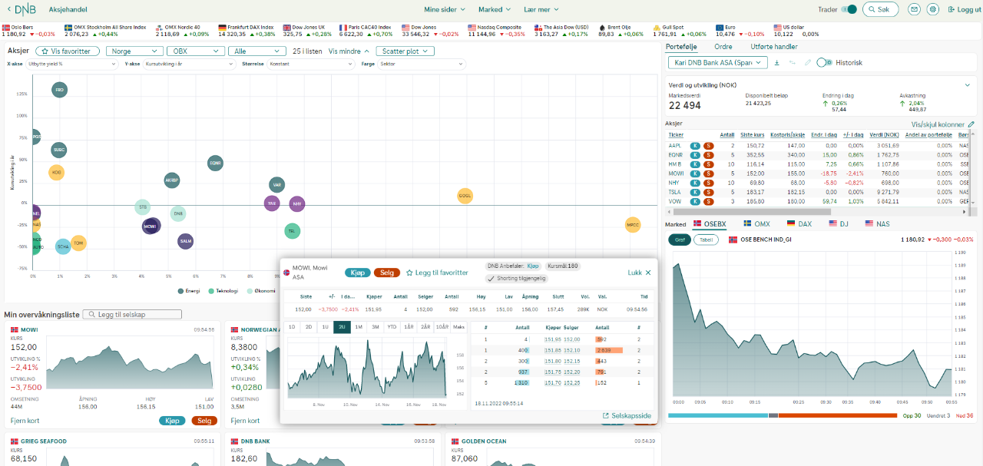Open the Selskapsside link

click(627, 415)
